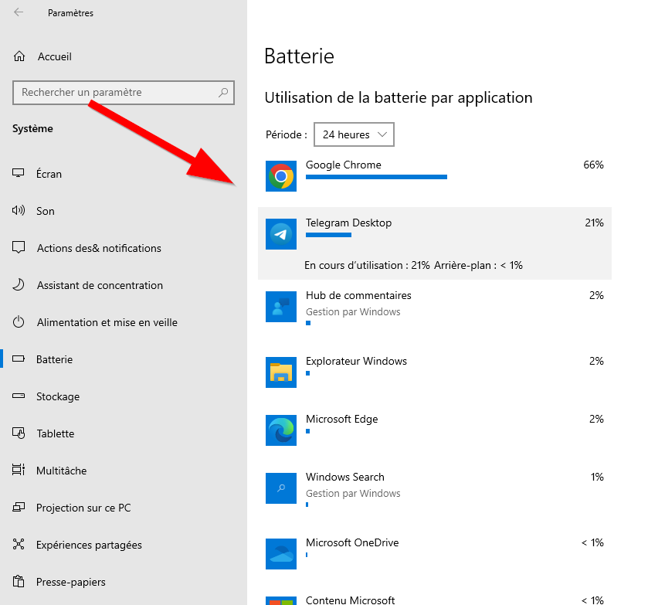
Task: Open Écran settings
Action: click(49, 174)
